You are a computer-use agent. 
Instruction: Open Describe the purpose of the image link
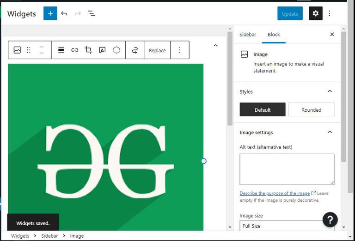[275, 193]
